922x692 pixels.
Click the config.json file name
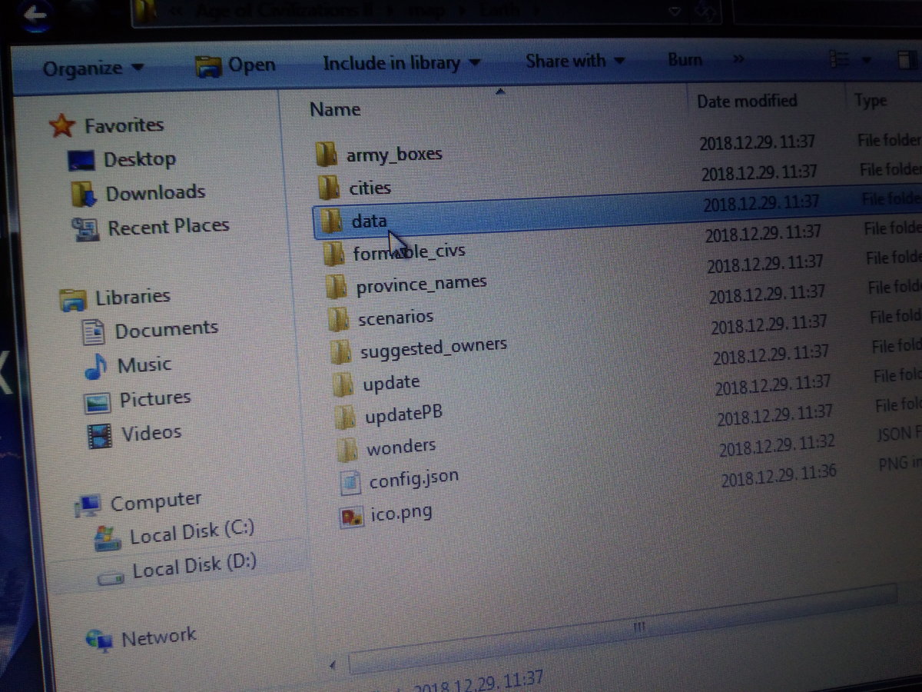click(x=414, y=480)
